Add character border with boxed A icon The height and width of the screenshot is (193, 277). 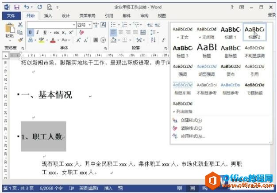(x=103, y=25)
